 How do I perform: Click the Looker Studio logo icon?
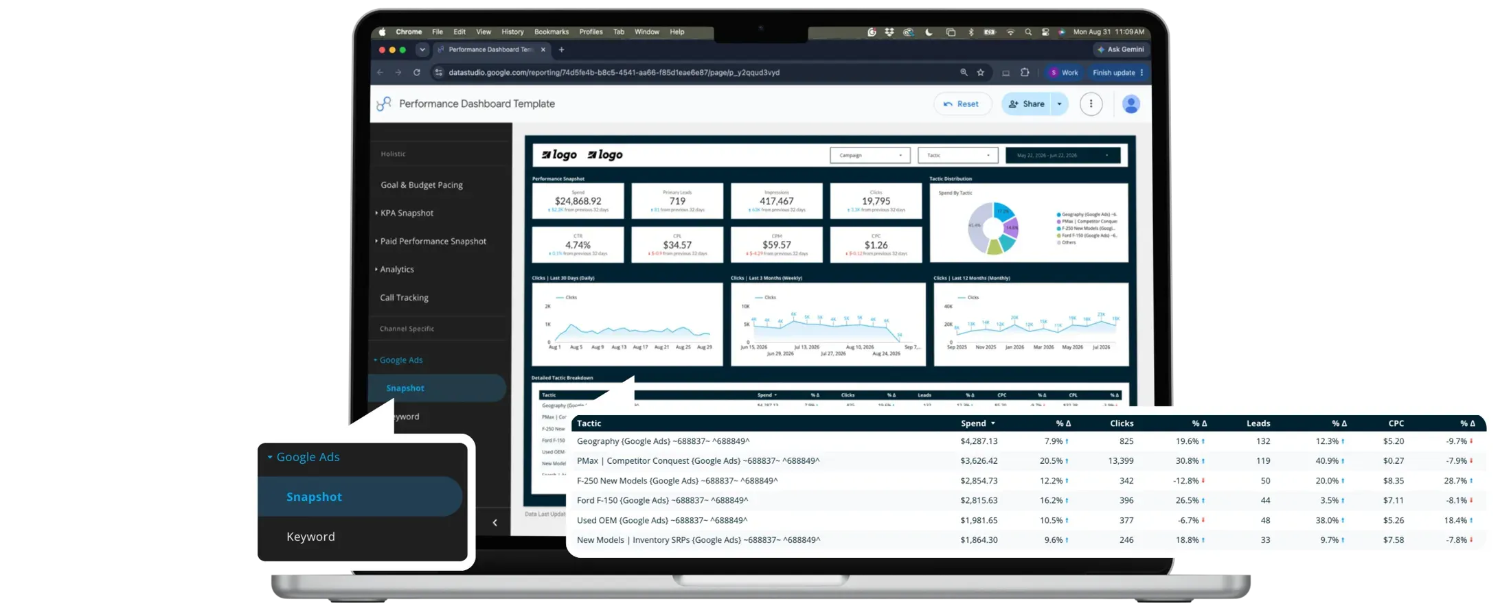click(x=384, y=104)
